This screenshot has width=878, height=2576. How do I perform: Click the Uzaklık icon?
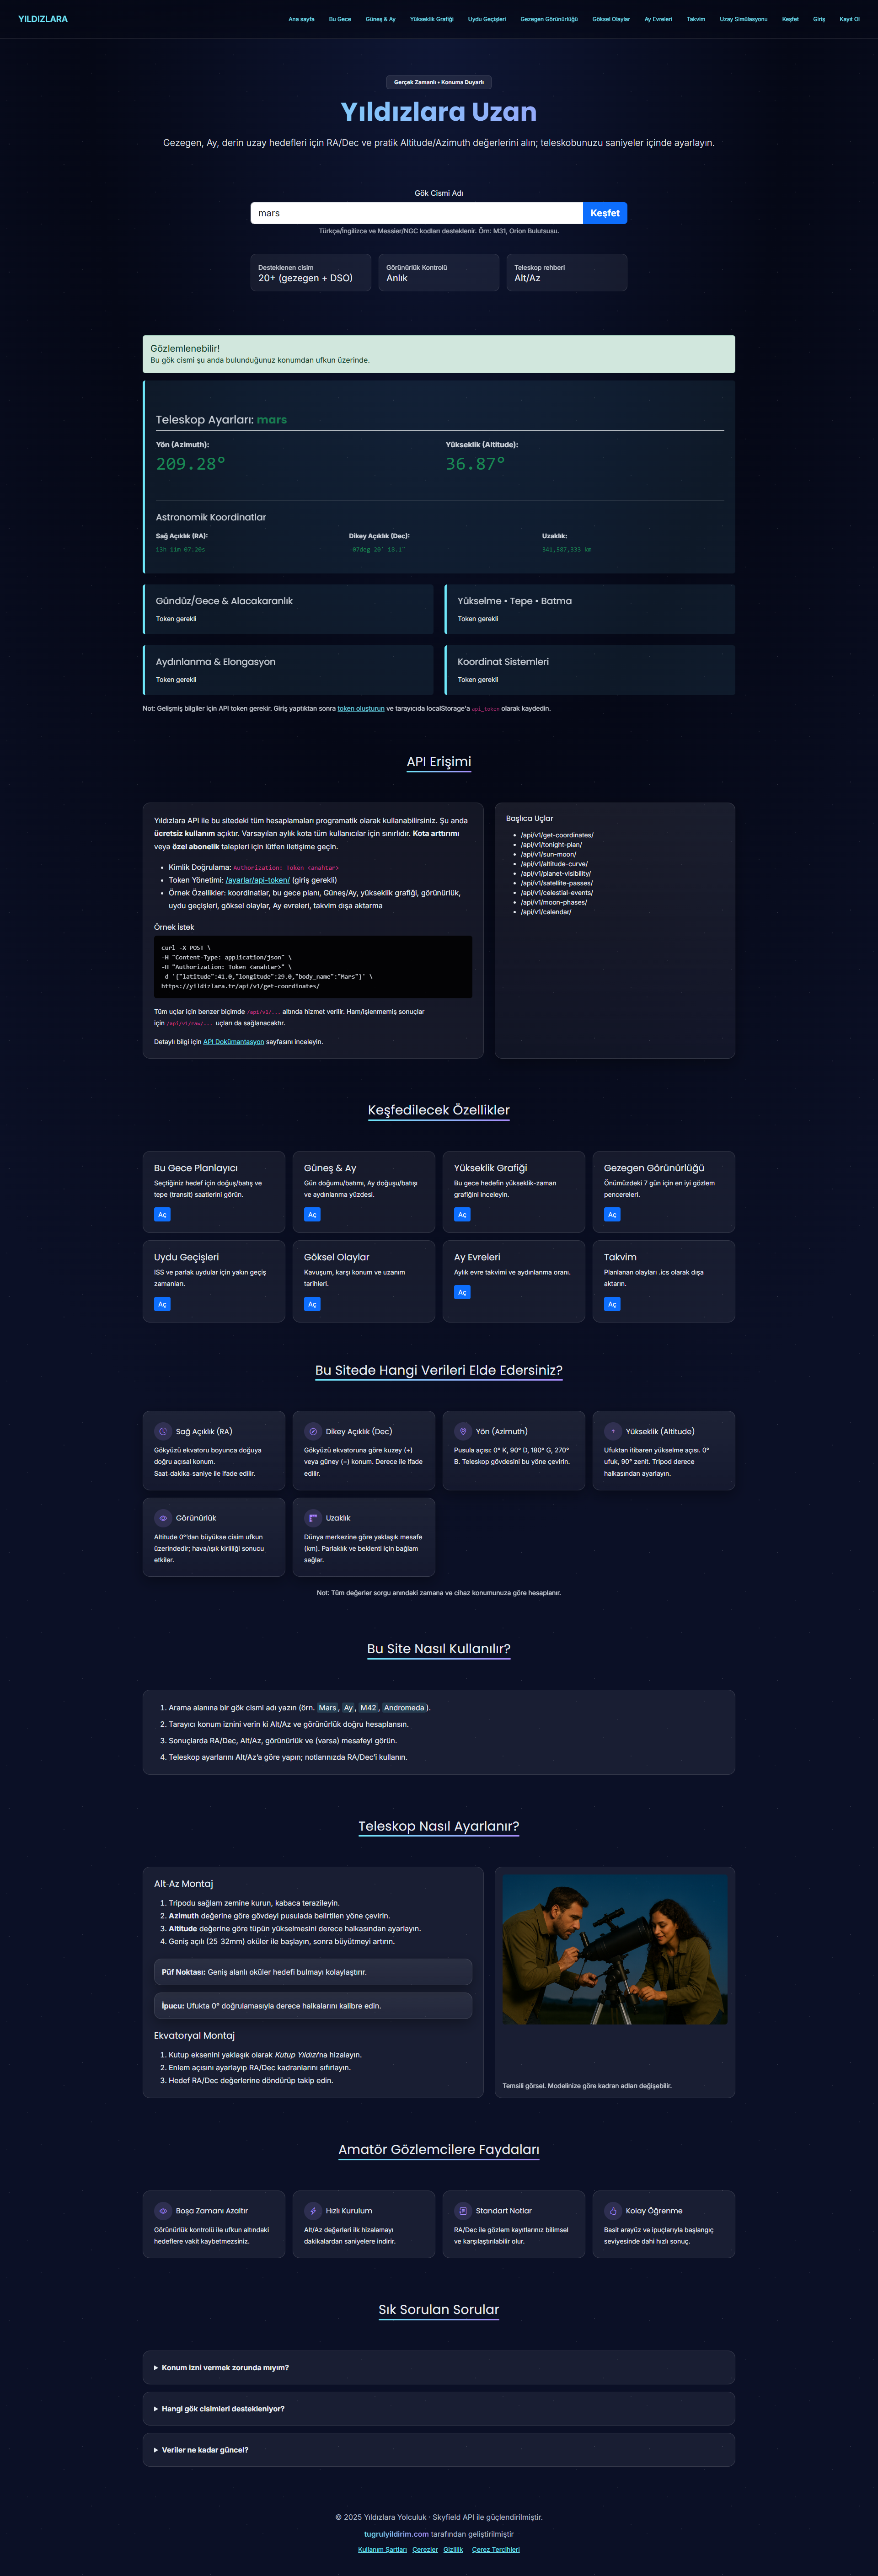pyautogui.click(x=313, y=1518)
